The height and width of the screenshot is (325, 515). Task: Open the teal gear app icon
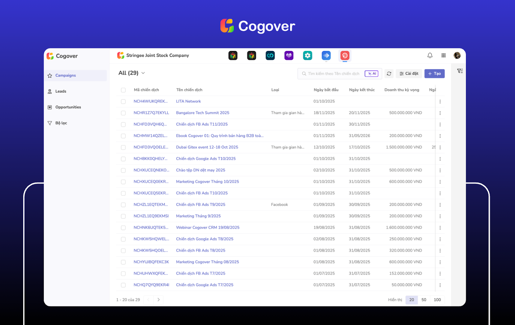point(307,56)
